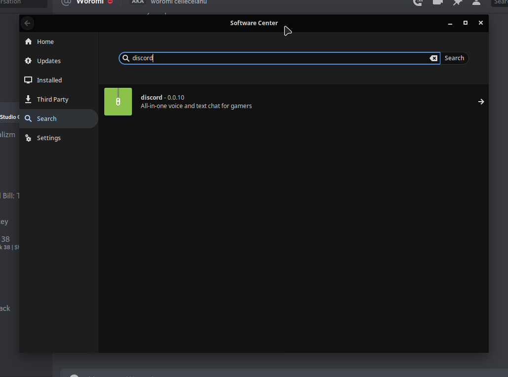The width and height of the screenshot is (508, 377).
Task: Click the Woromi name in Discord header
Action: point(90,2)
